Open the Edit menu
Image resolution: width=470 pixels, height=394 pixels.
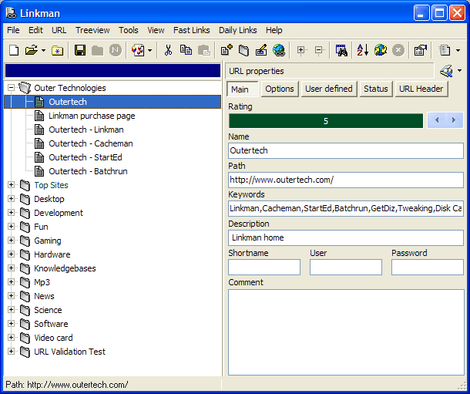[x=35, y=30]
